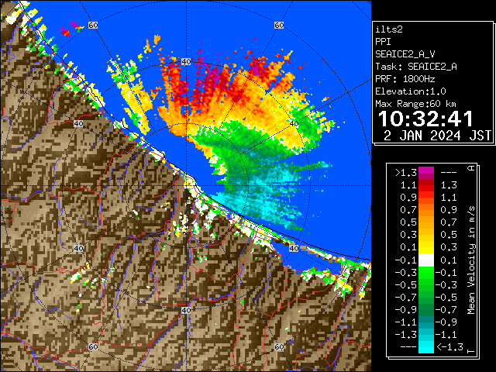Pick the bright green swatch in the legend
Screen dimensions: 496x372
tap(426, 272)
